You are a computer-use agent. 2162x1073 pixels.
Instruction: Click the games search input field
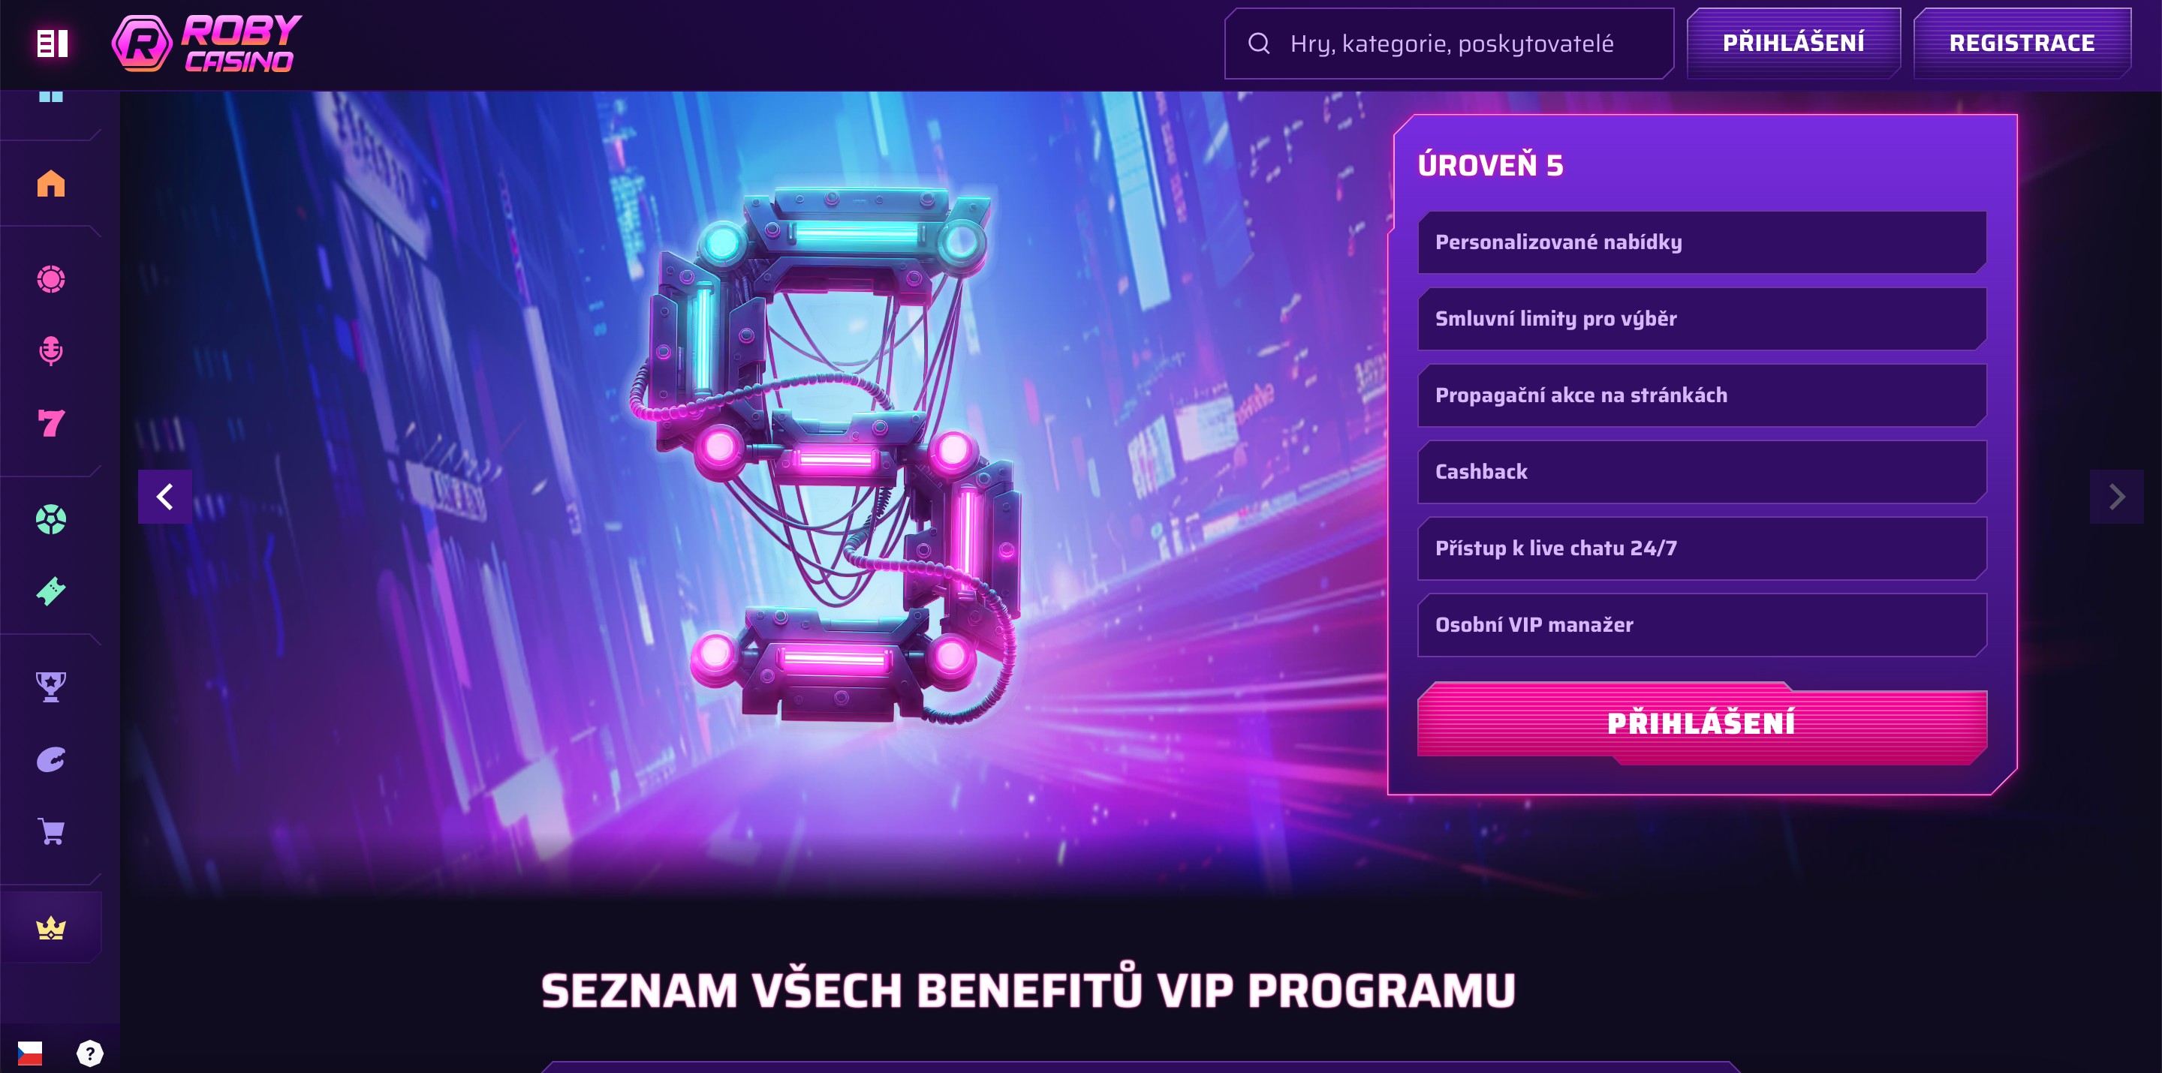(x=1450, y=43)
